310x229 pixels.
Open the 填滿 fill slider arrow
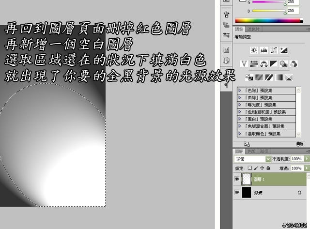click(307, 168)
